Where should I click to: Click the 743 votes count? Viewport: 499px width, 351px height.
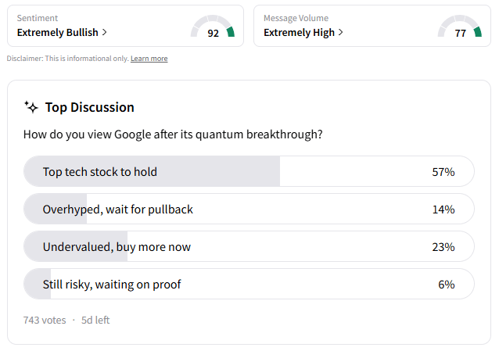click(45, 320)
